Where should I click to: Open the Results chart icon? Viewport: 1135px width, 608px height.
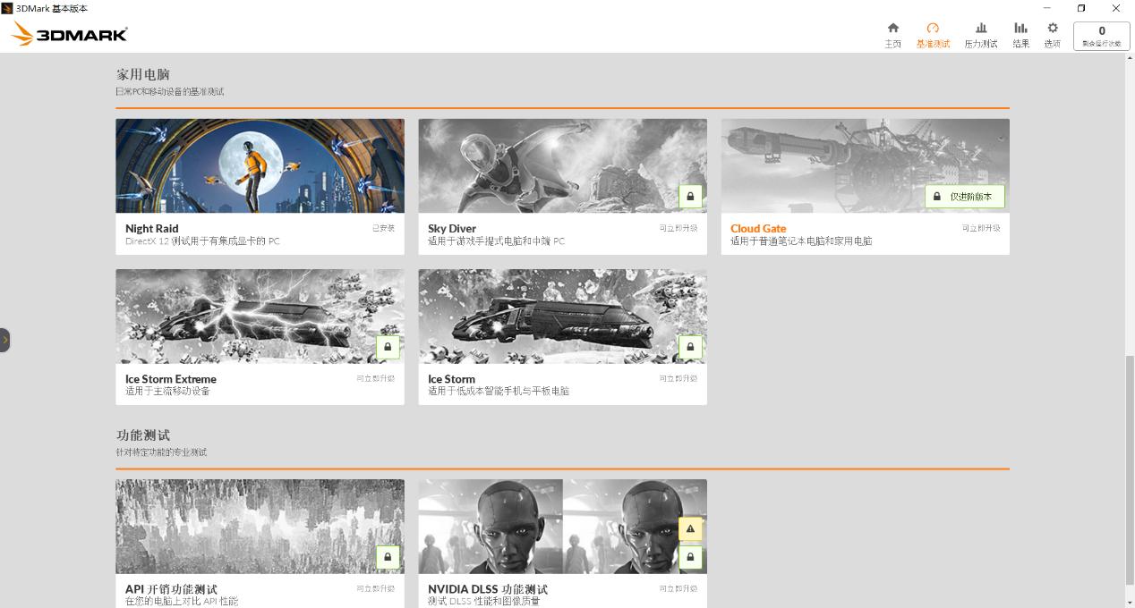(1020, 28)
